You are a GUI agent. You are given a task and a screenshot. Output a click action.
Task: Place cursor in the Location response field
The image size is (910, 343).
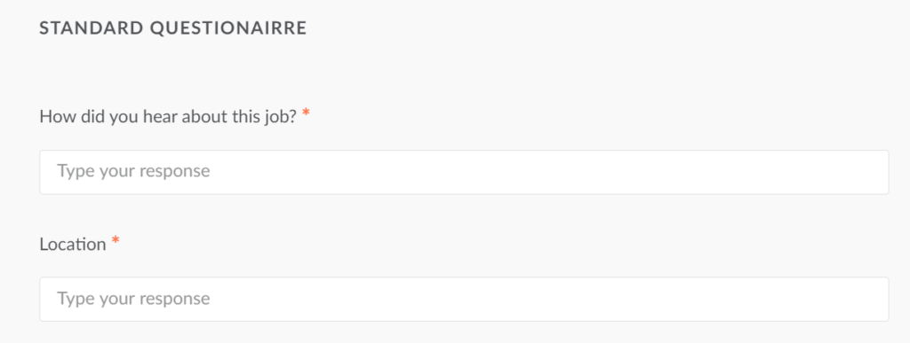(464, 299)
